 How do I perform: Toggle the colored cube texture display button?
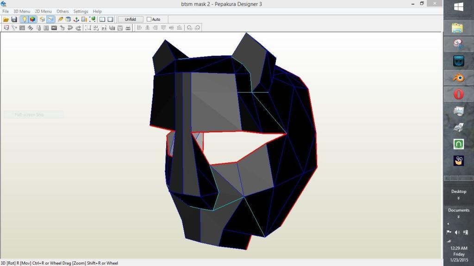coord(32,19)
